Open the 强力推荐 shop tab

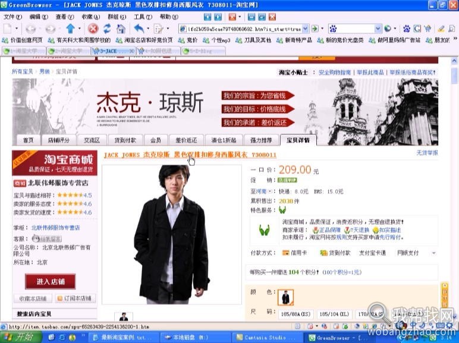(x=261, y=140)
